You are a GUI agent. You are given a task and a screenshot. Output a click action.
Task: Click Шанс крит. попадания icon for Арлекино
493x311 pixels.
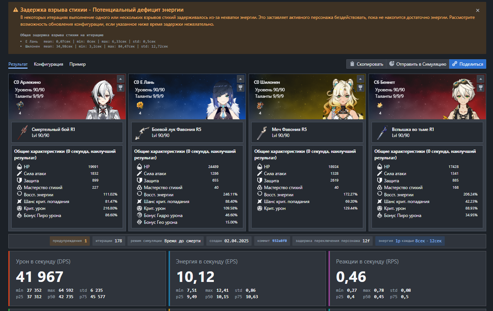click(20, 202)
